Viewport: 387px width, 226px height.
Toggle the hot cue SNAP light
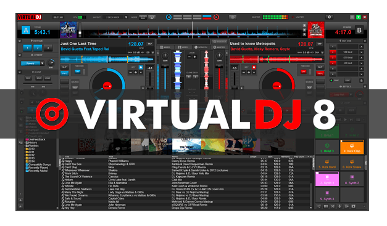(331, 81)
